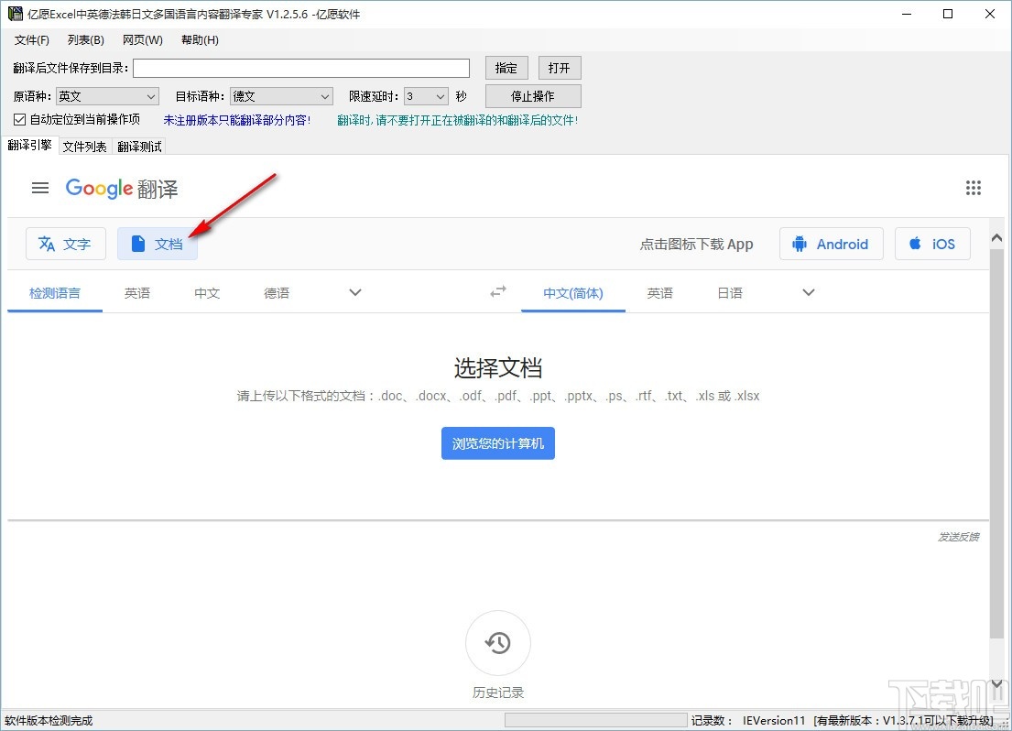This screenshot has height=731, width=1012.
Task: Uncheck 自动定位到当前操作项
Action: [19, 119]
